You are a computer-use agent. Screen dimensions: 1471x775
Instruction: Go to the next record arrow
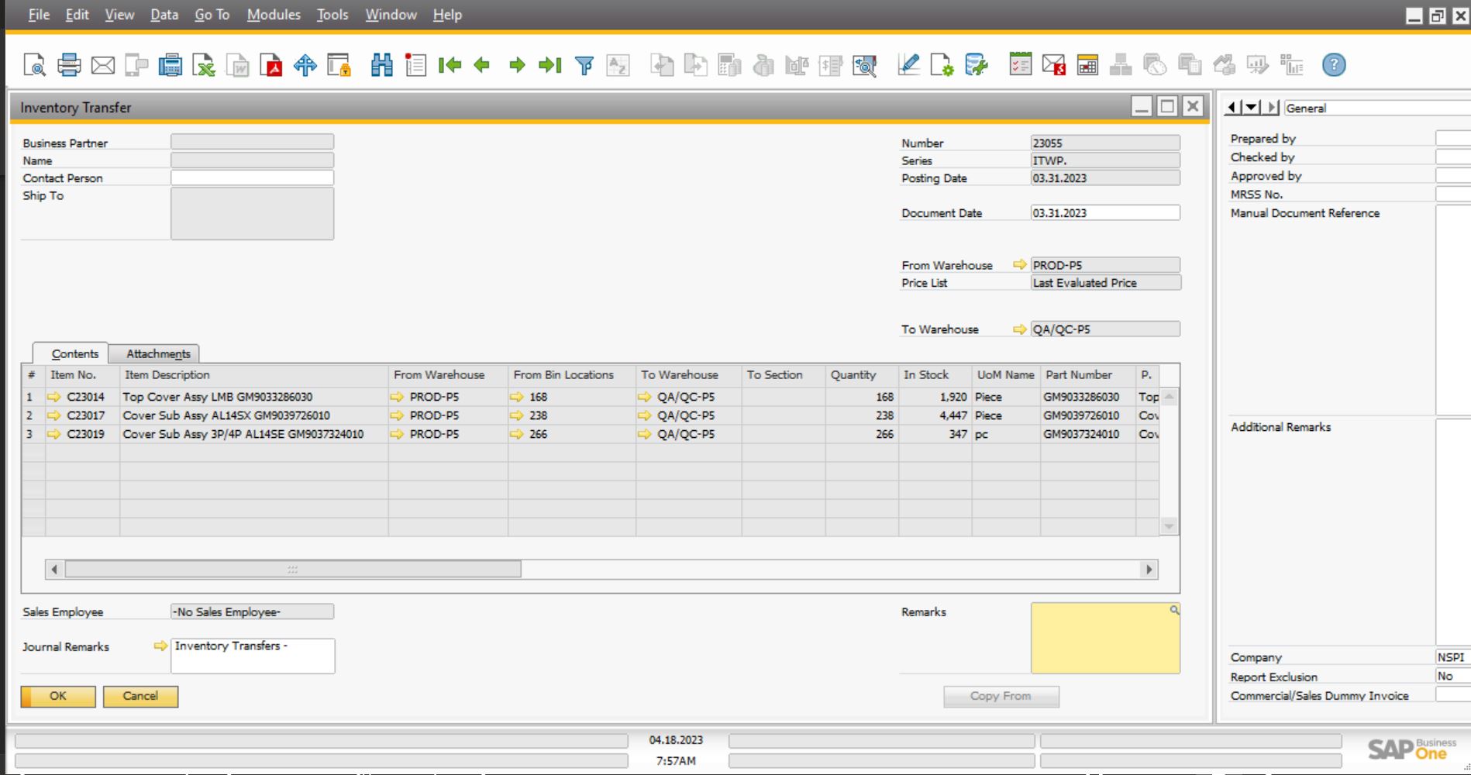[517, 65]
